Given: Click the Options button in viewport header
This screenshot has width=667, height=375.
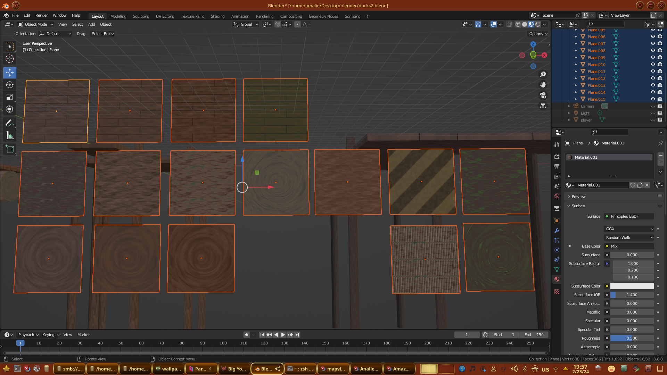Looking at the screenshot, I should [x=538, y=34].
